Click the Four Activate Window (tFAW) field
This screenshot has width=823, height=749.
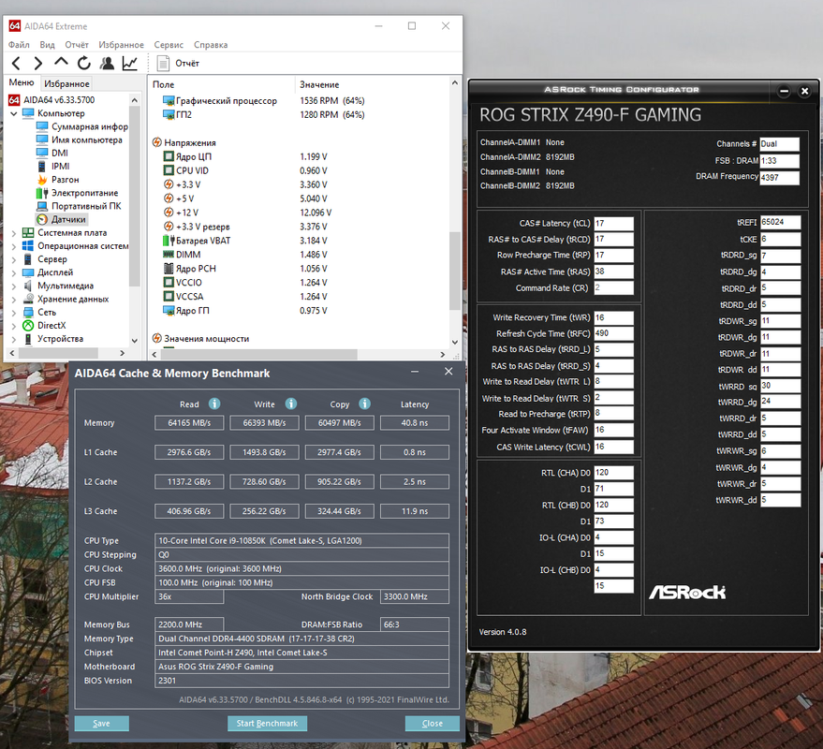click(x=613, y=431)
